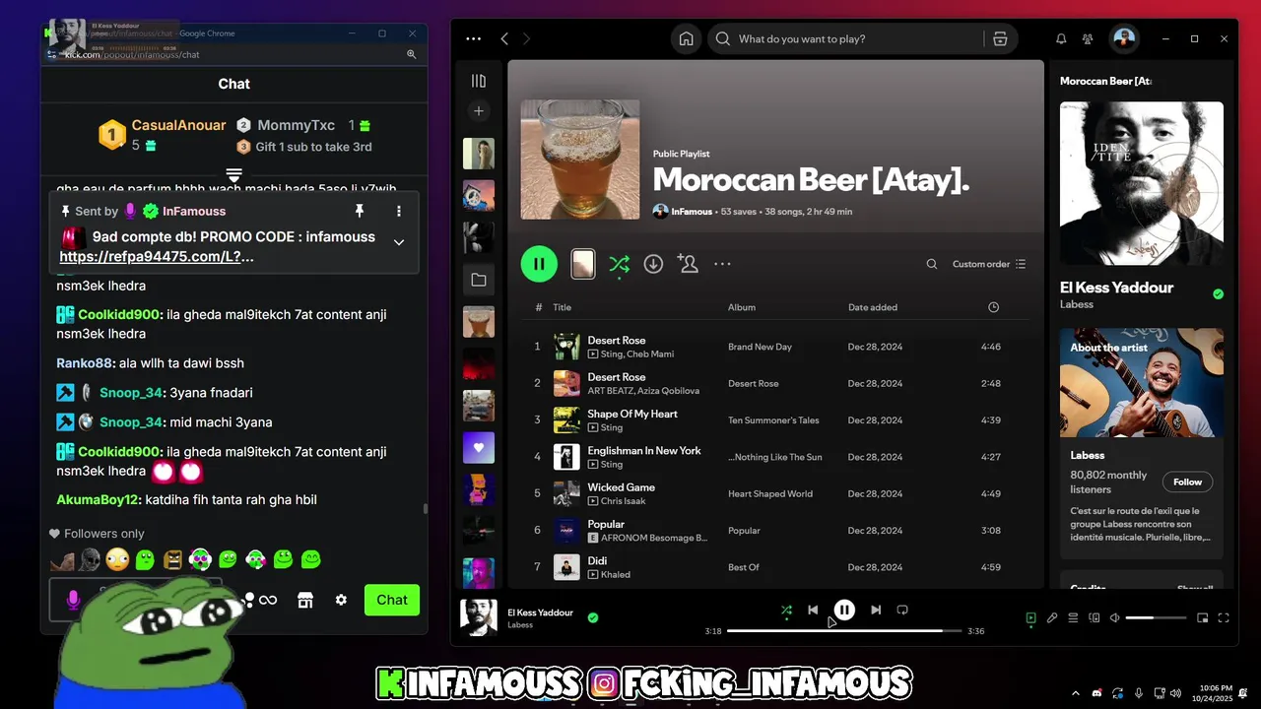Sort tracks by Date added column
1261x709 pixels.
point(873,307)
